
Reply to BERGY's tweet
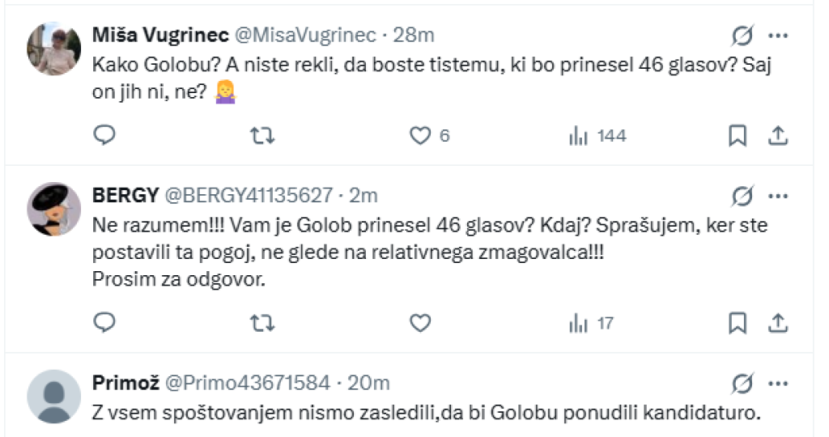[105, 323]
